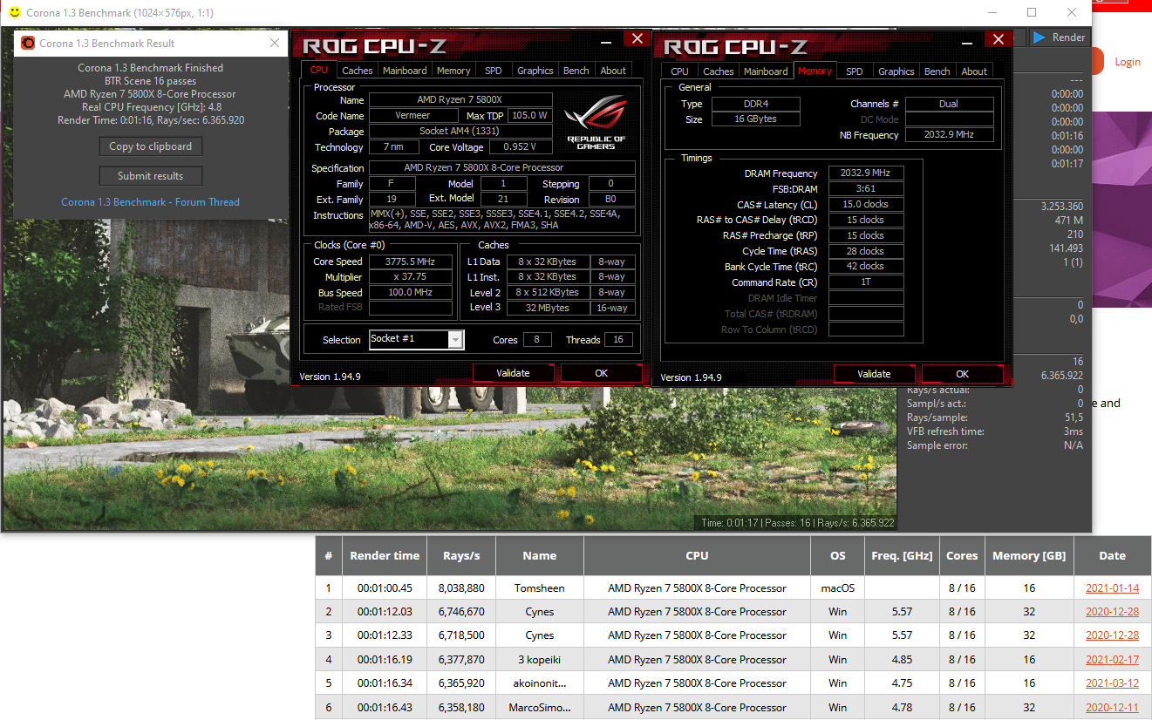Click rays/s value 8,038,880
The height and width of the screenshot is (720, 1152).
[461, 588]
